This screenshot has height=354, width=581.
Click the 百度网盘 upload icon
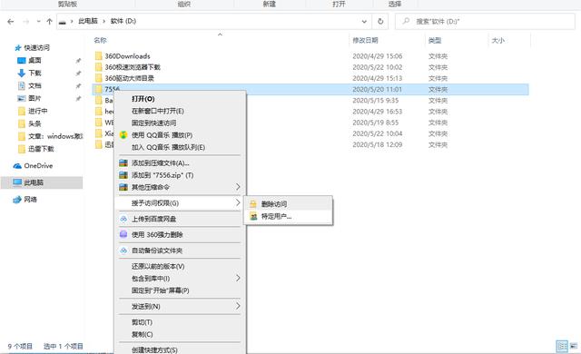coord(123,219)
